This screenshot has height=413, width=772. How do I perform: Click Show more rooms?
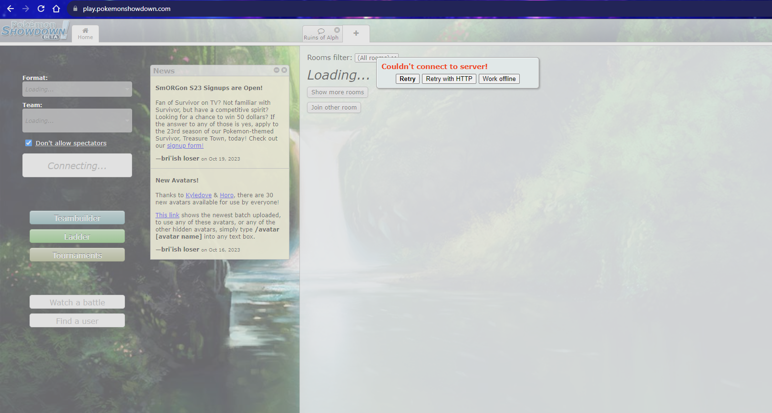pyautogui.click(x=338, y=92)
